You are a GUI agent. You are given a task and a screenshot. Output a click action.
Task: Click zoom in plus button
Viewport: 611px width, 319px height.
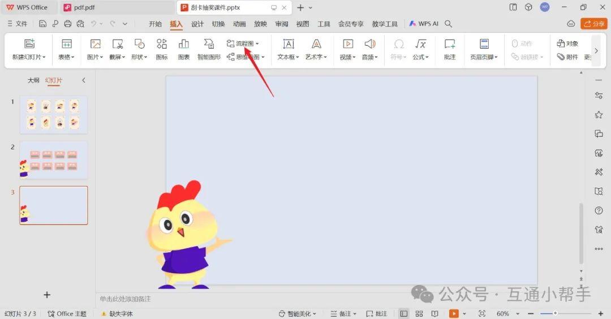pyautogui.click(x=600, y=313)
